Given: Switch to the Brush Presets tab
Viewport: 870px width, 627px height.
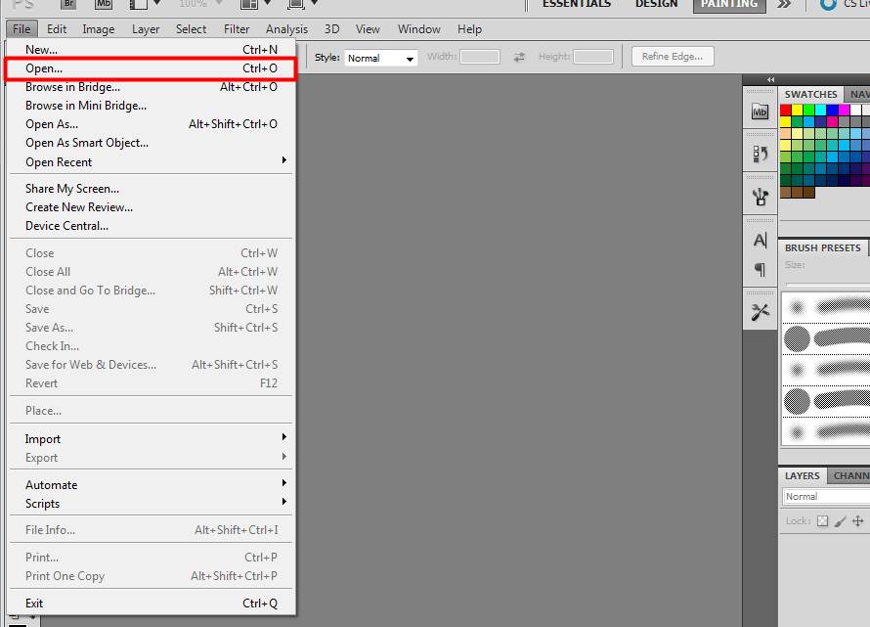Looking at the screenshot, I should tap(822, 247).
